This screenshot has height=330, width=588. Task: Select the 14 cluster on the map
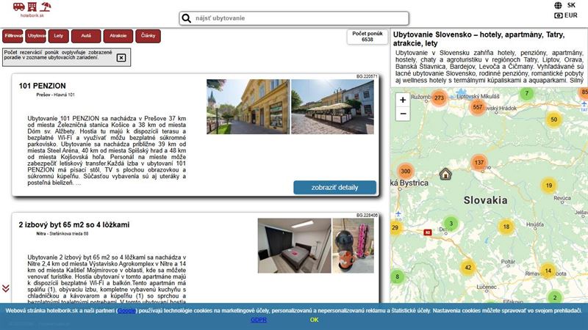tap(548, 271)
